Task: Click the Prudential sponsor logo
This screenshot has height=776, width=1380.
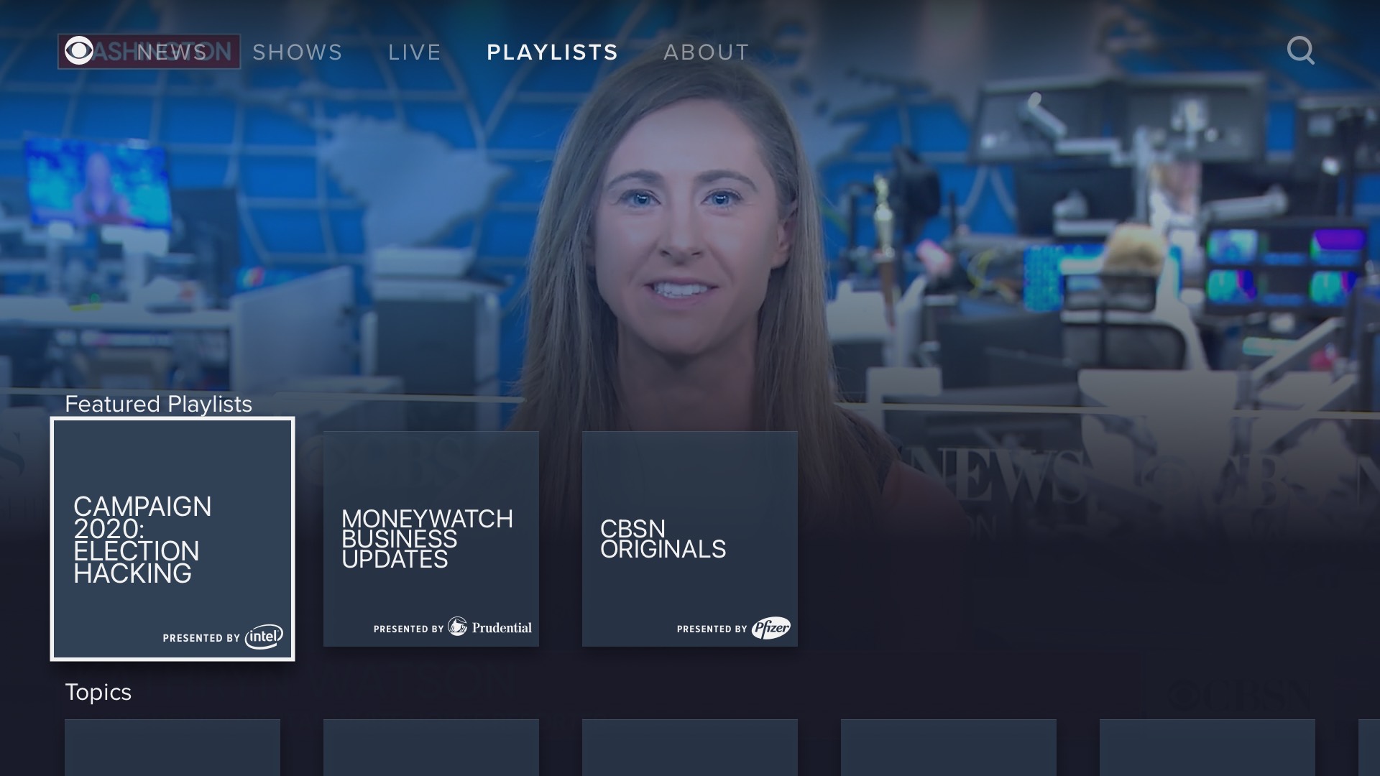Action: coord(491,627)
